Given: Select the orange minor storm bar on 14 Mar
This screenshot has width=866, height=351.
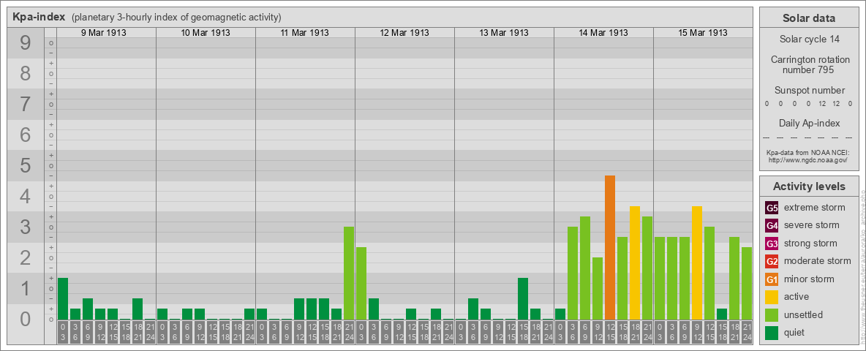Looking at the screenshot, I should coord(610,247).
